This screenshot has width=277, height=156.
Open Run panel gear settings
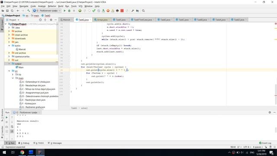tap(270, 112)
